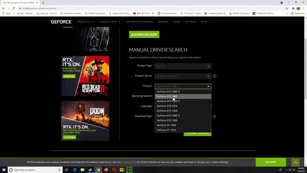The image size is (307, 173).
Task: Select GeForce GT 1030 option
Action: tap(183, 125)
